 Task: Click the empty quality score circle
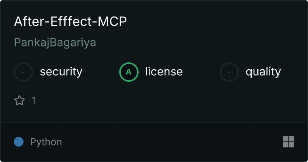point(229,72)
